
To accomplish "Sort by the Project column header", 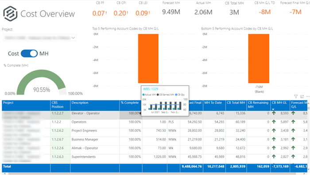I will [26, 105].
